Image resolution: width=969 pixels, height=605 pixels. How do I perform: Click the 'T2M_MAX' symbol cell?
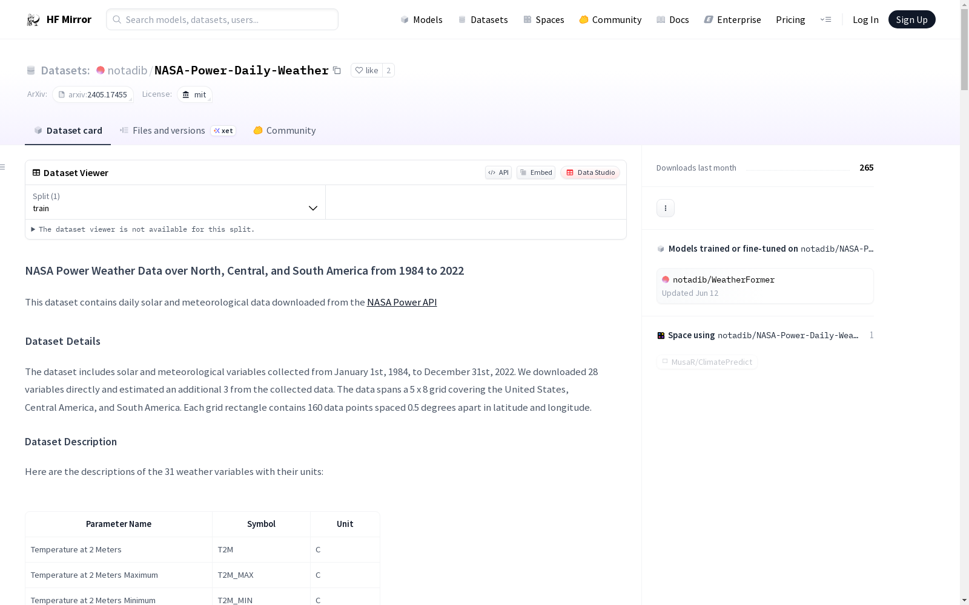pyautogui.click(x=262, y=575)
